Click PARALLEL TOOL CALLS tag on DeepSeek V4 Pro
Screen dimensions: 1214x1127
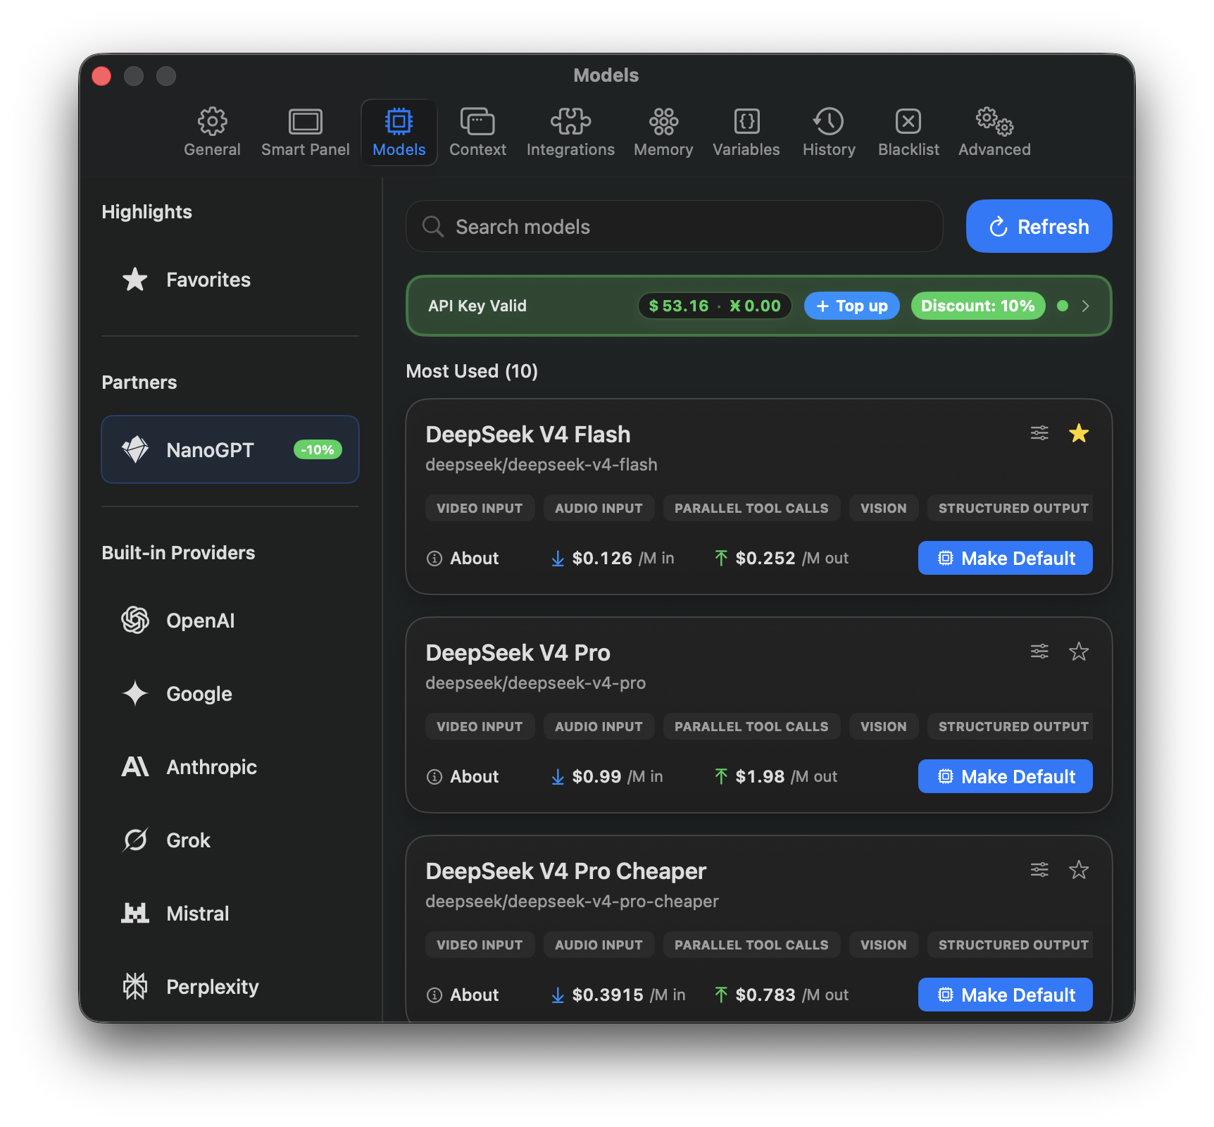[x=751, y=726]
